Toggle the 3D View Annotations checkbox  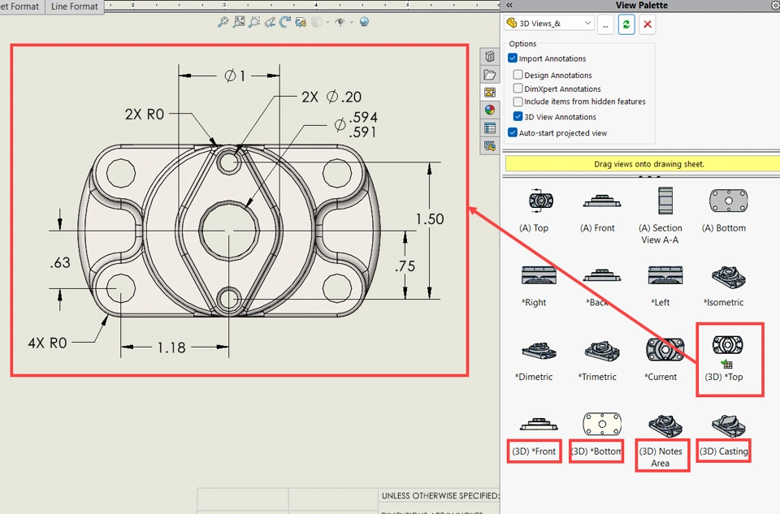click(518, 116)
